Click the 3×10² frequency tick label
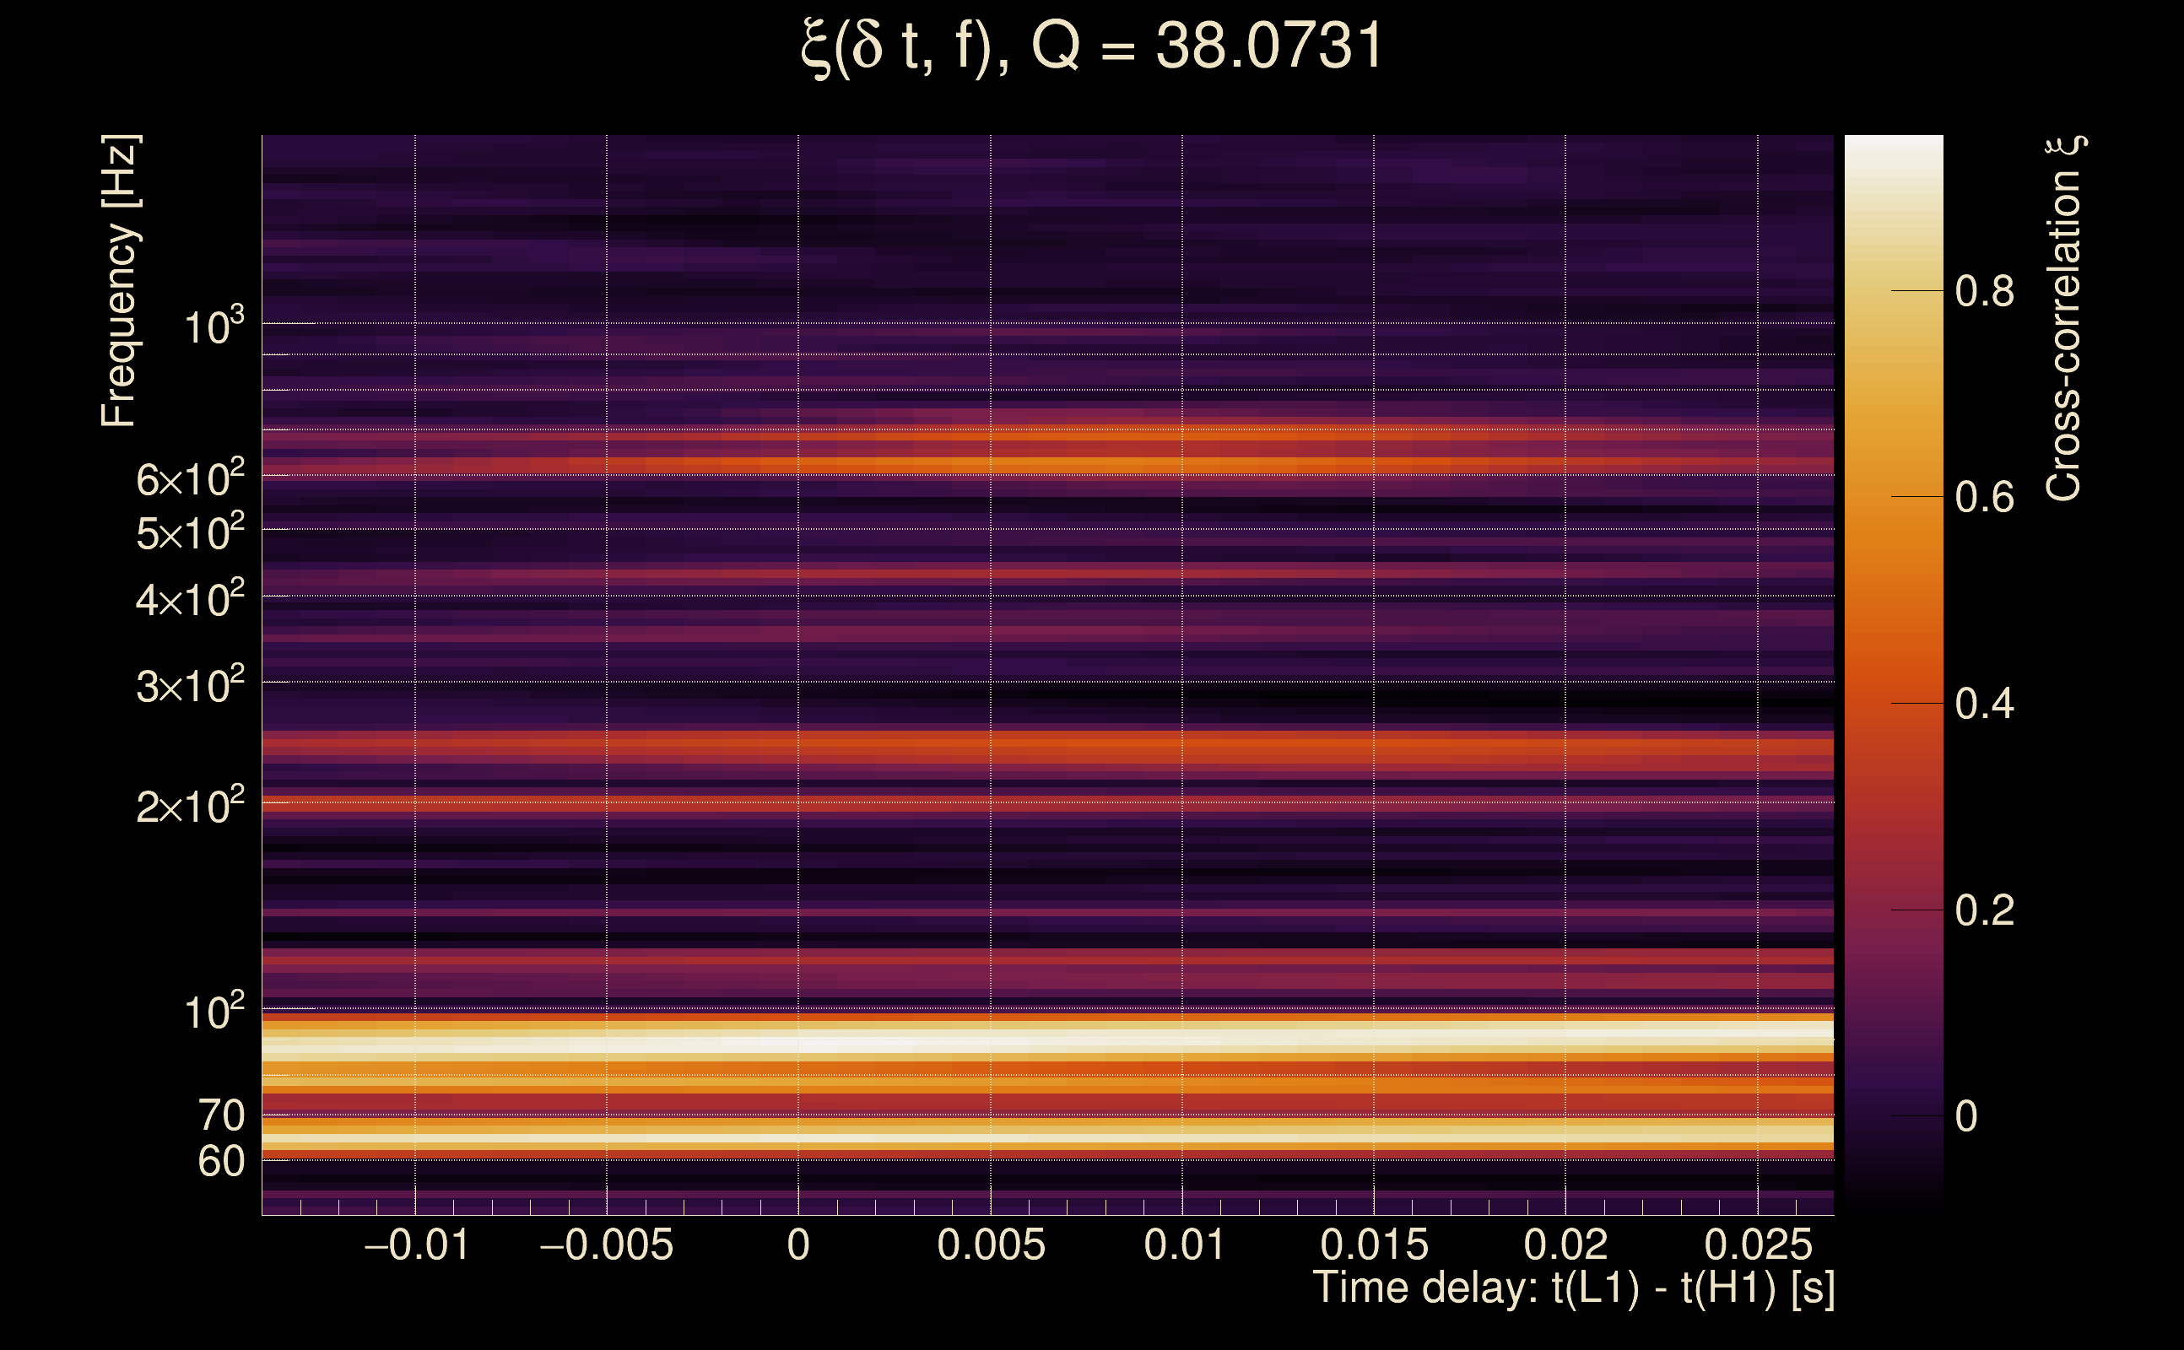The image size is (2184, 1350). tap(189, 686)
